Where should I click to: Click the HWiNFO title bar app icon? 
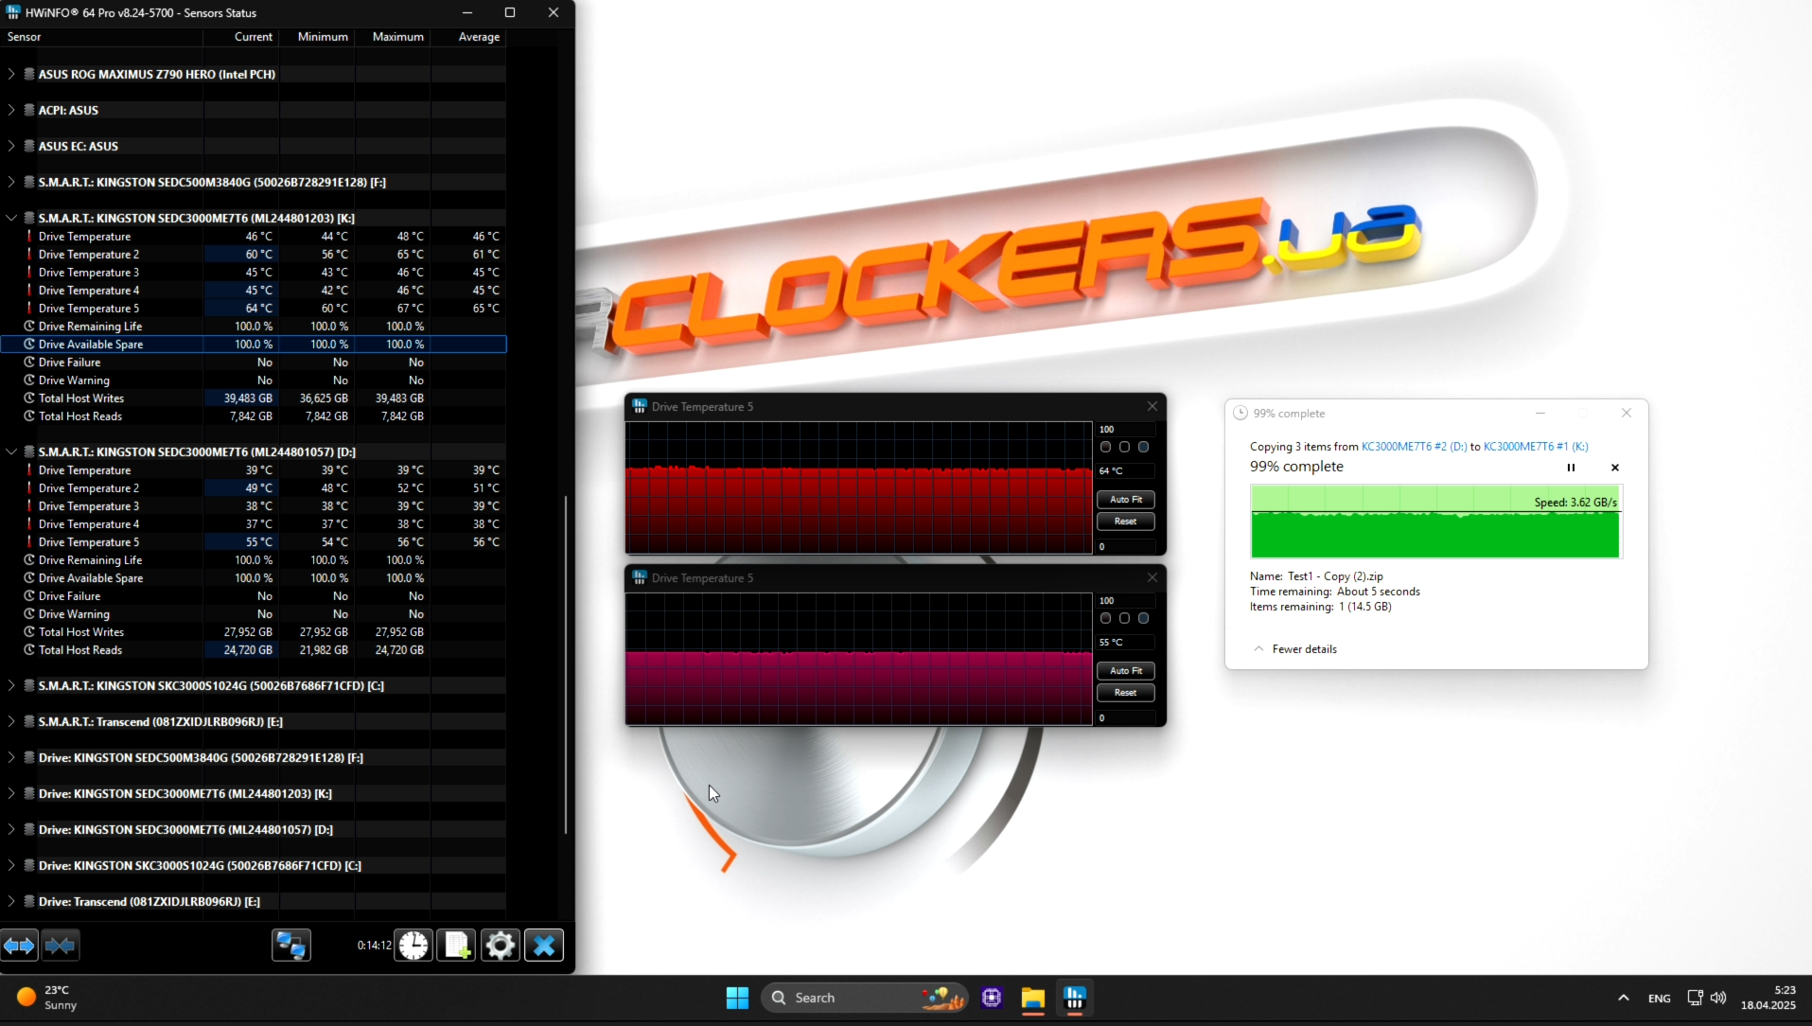(13, 12)
